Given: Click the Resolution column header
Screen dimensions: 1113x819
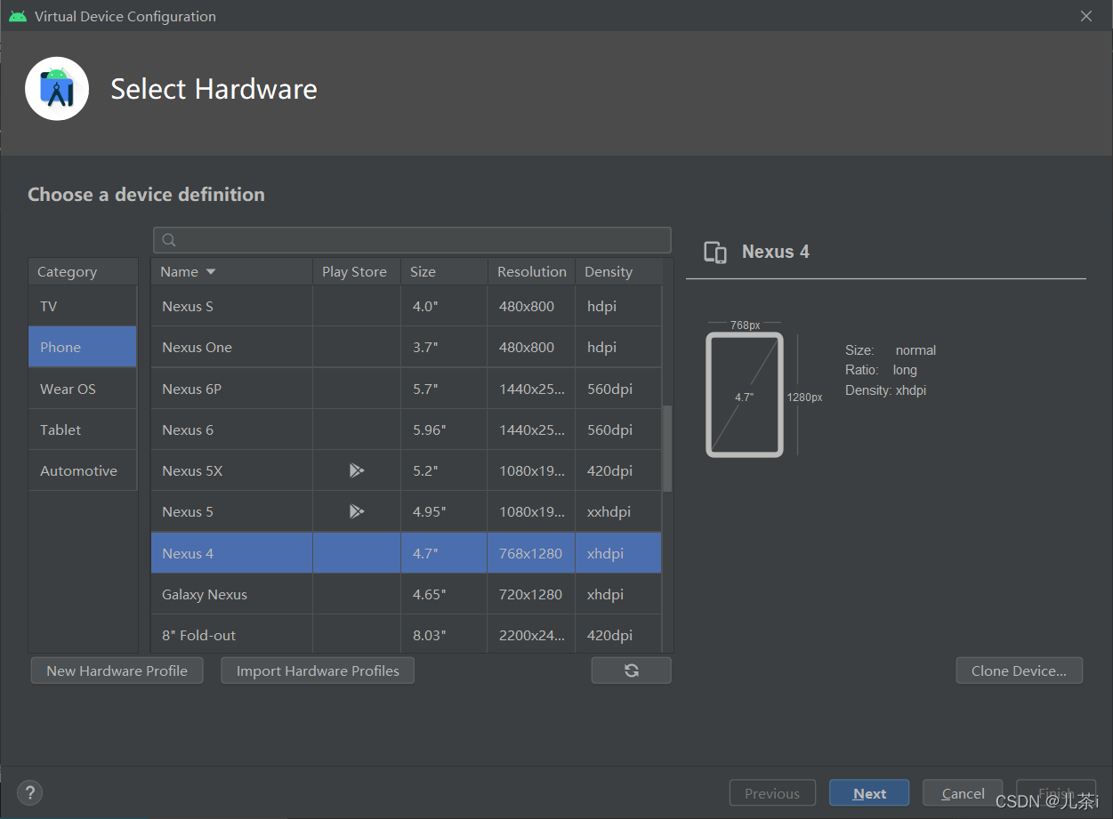Looking at the screenshot, I should (531, 271).
